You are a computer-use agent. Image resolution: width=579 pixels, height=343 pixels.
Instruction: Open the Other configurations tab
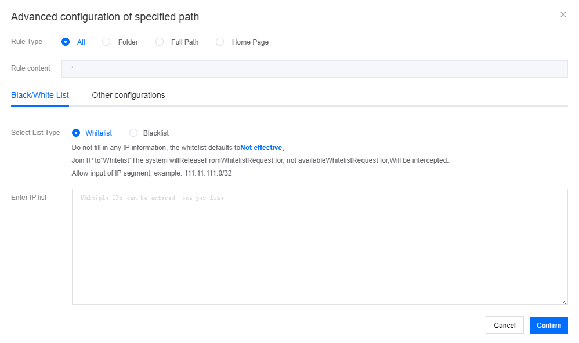(x=128, y=95)
